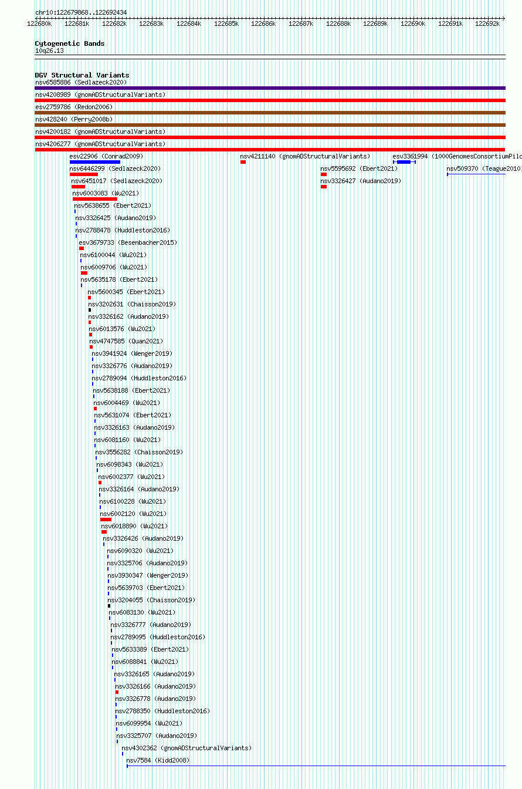Open the esv2759786 (Redon2006) variant label

pyautogui.click(x=73, y=107)
